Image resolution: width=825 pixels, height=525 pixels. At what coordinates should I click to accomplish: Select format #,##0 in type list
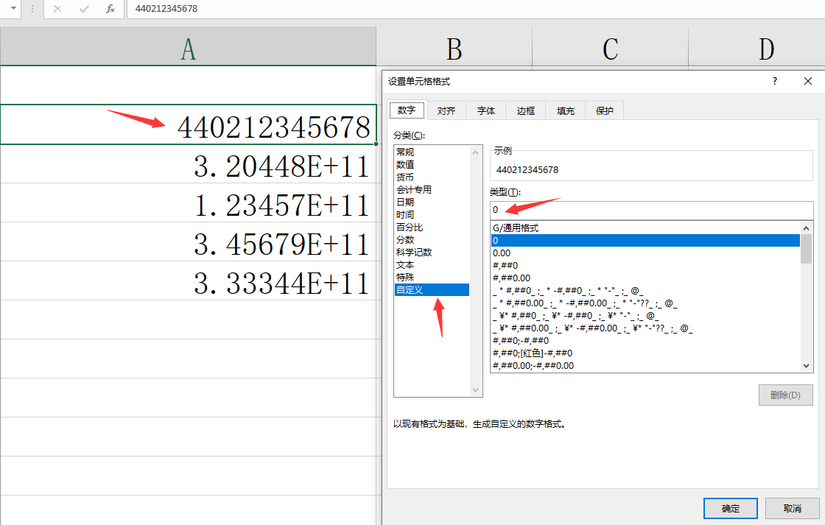click(645, 266)
